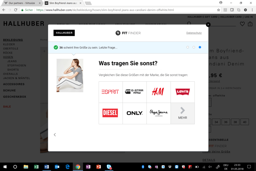View the secure site padlock info
256x171 pixels.
(22, 10)
